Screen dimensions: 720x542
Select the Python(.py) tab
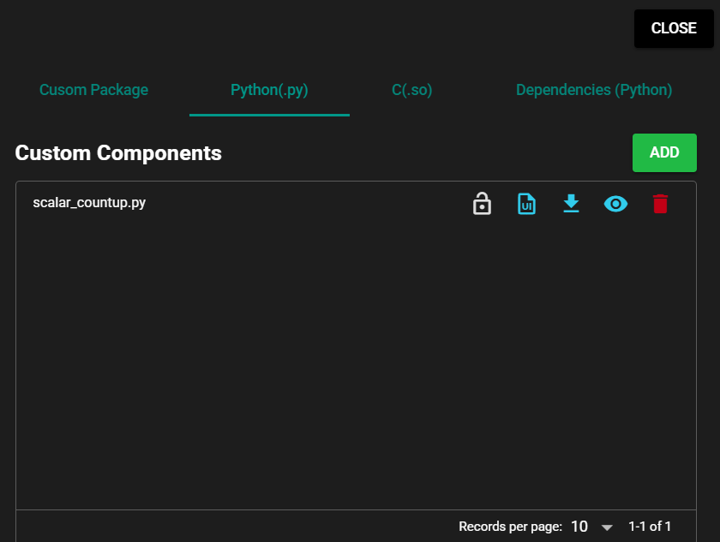pos(269,90)
